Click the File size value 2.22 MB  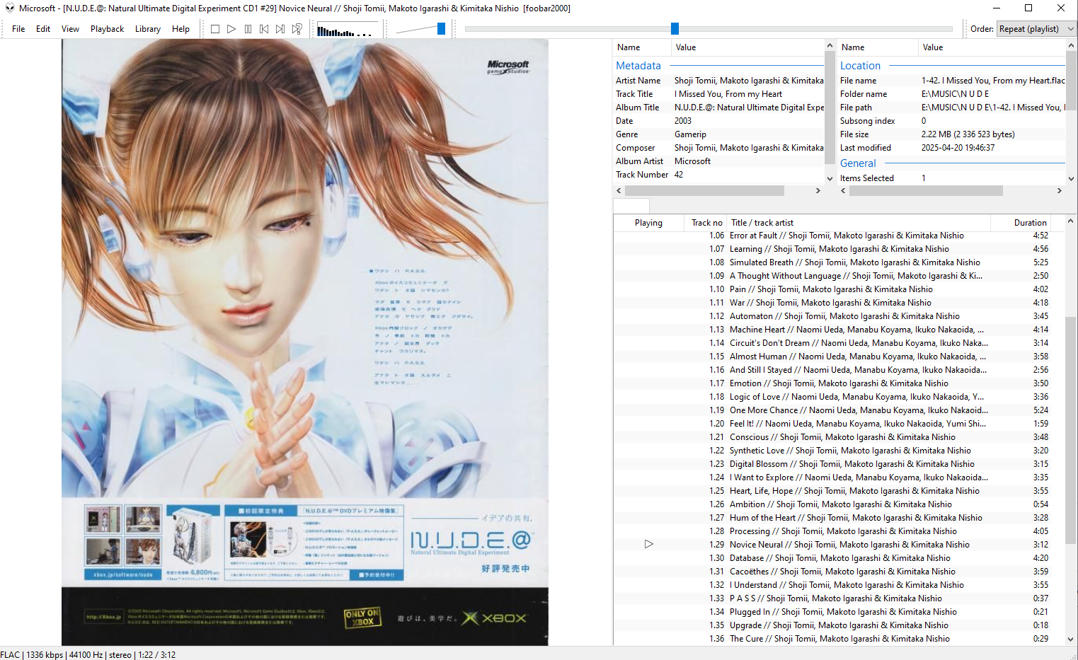(968, 134)
